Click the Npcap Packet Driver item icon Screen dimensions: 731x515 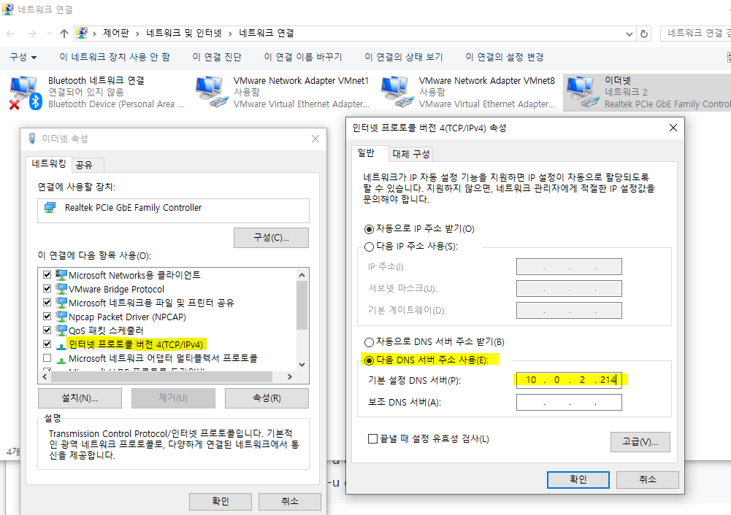click(61, 316)
